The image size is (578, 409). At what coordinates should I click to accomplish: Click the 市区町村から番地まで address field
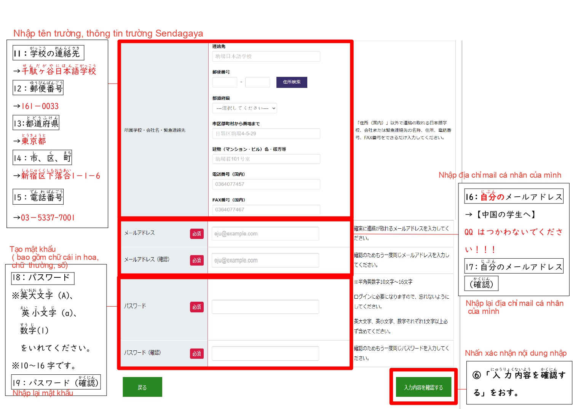(x=266, y=134)
